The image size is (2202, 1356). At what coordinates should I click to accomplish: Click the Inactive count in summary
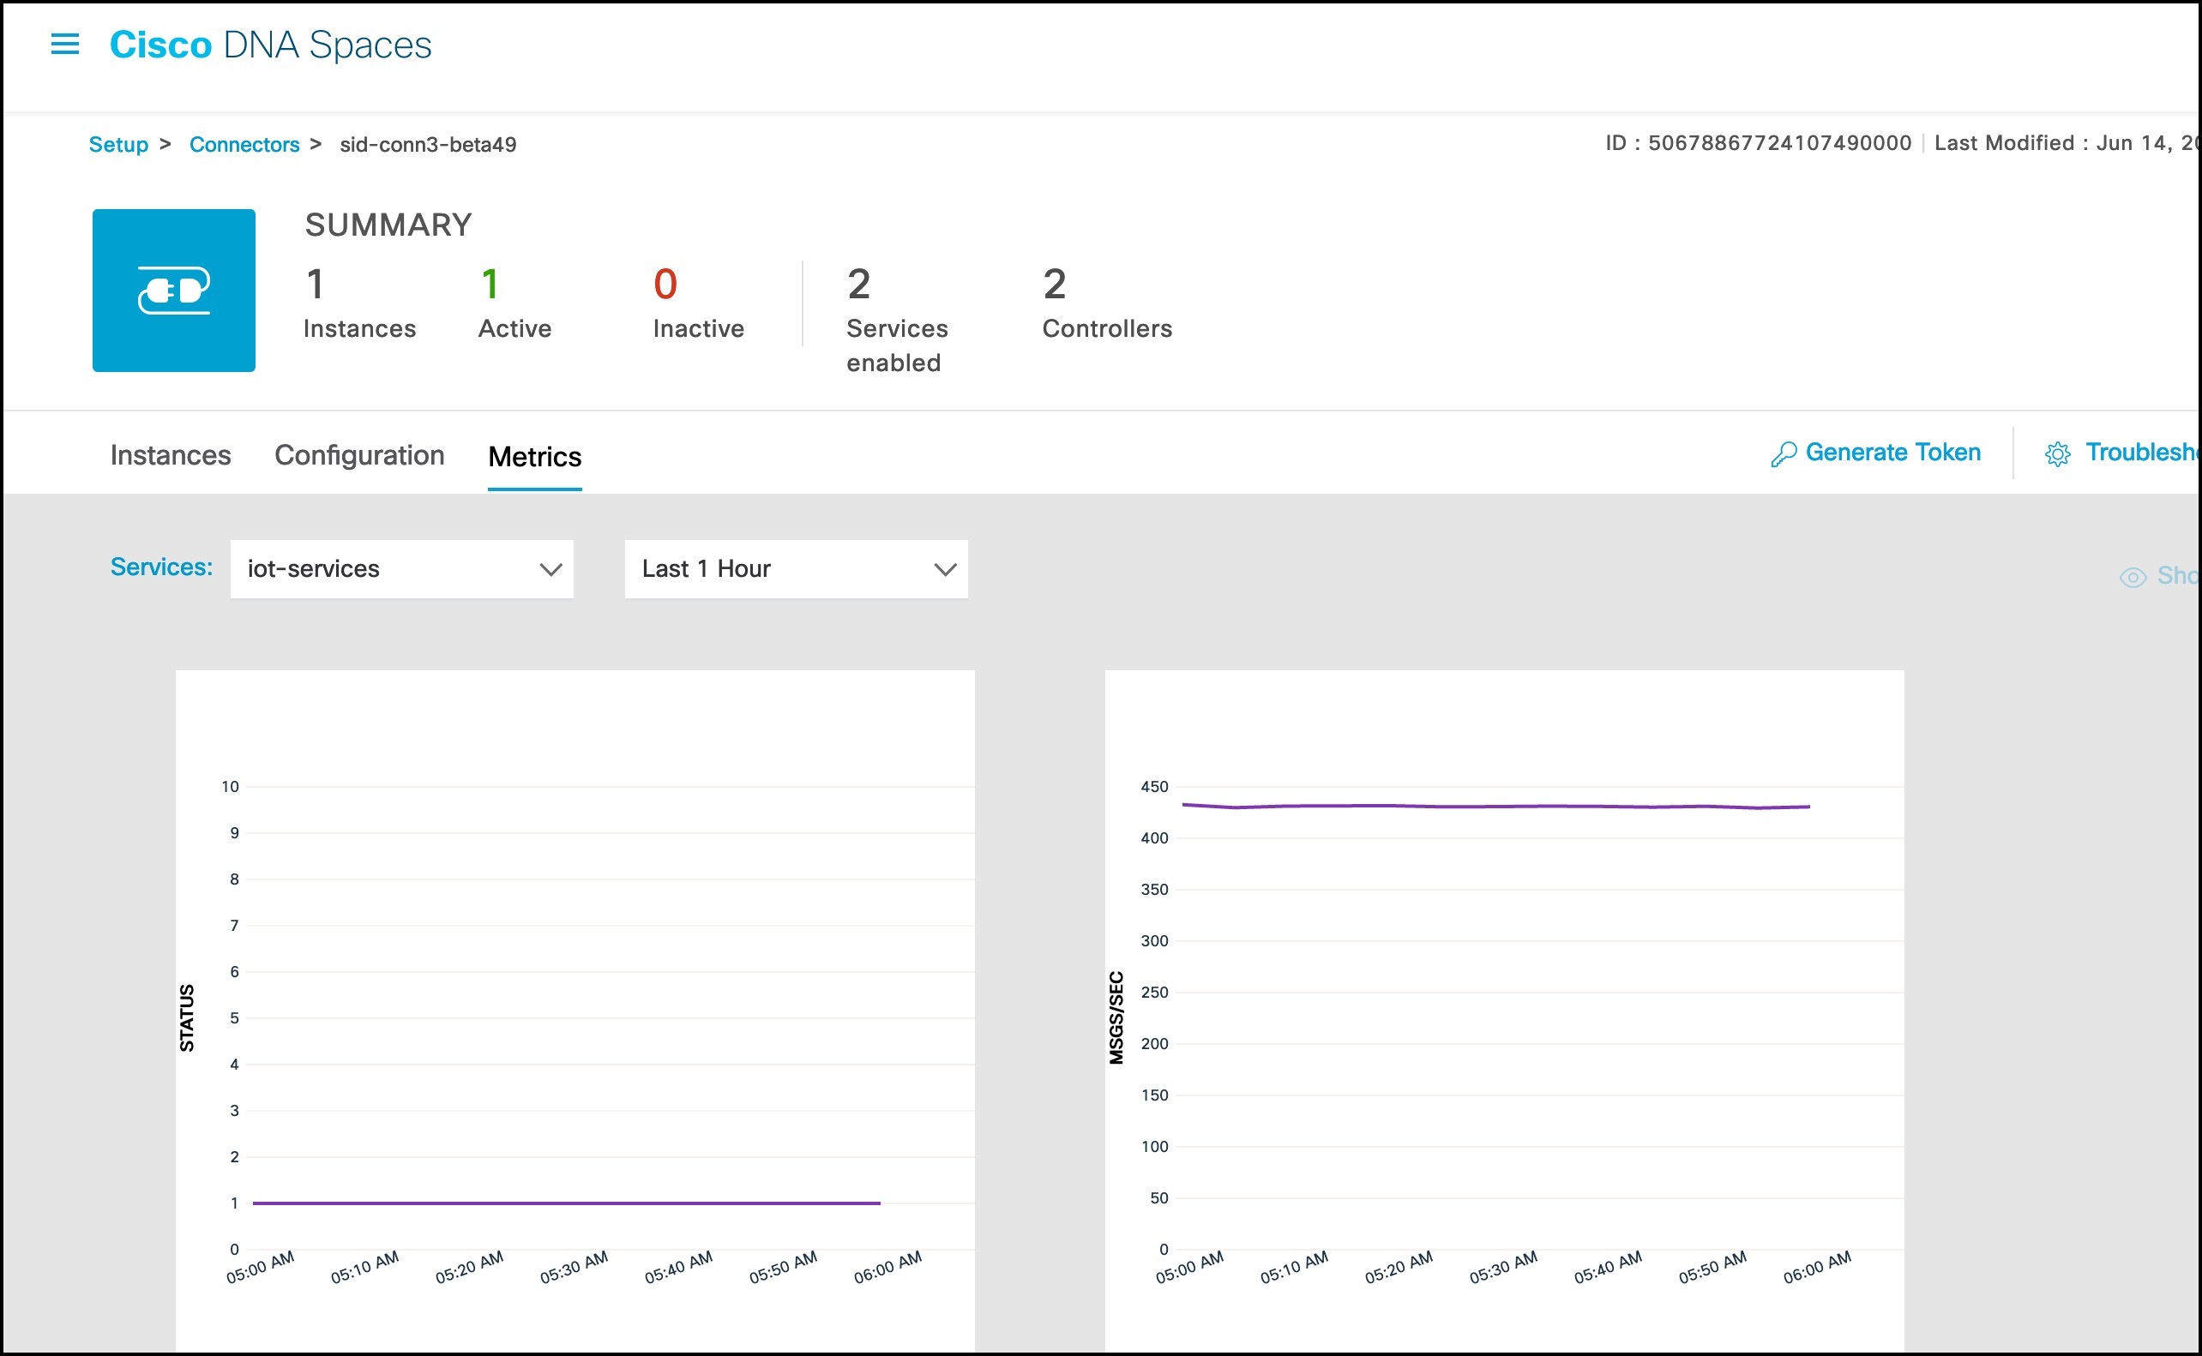[665, 285]
